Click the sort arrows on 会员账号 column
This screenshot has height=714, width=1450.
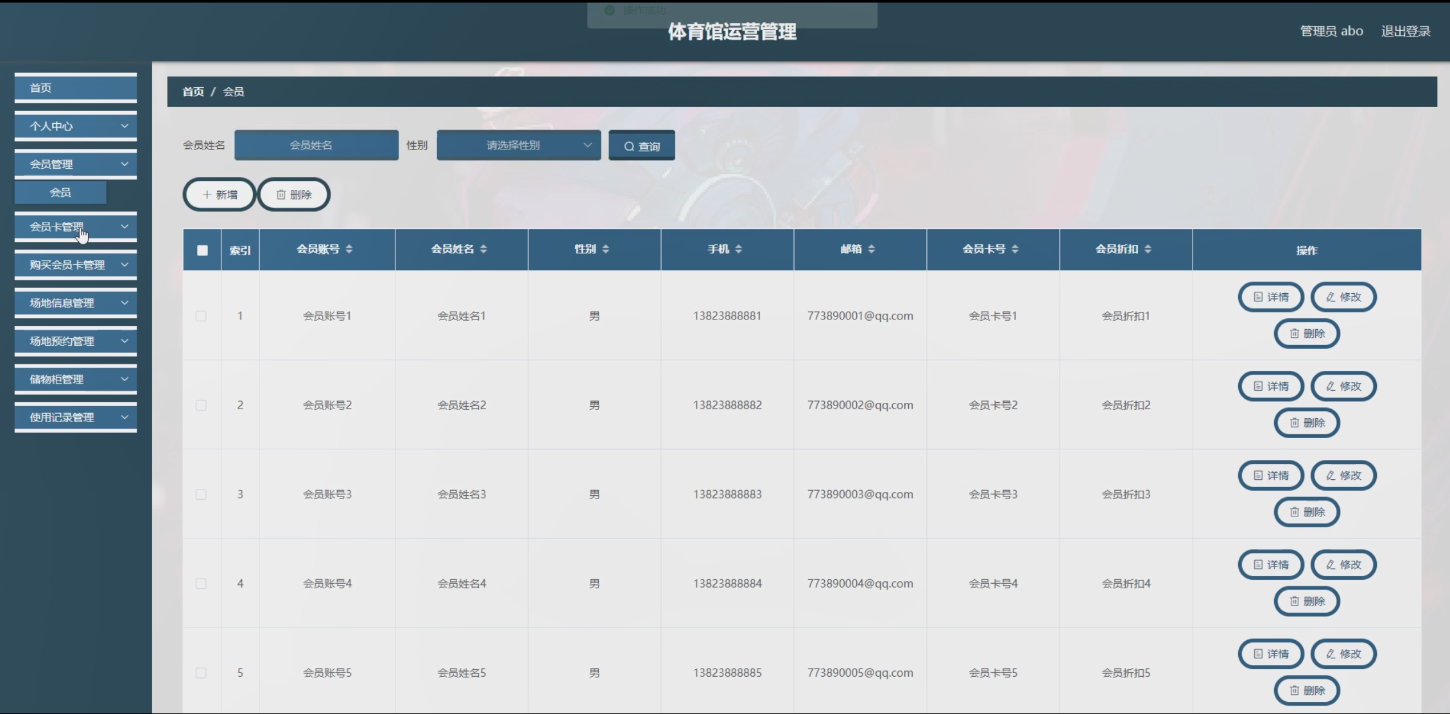[349, 249]
